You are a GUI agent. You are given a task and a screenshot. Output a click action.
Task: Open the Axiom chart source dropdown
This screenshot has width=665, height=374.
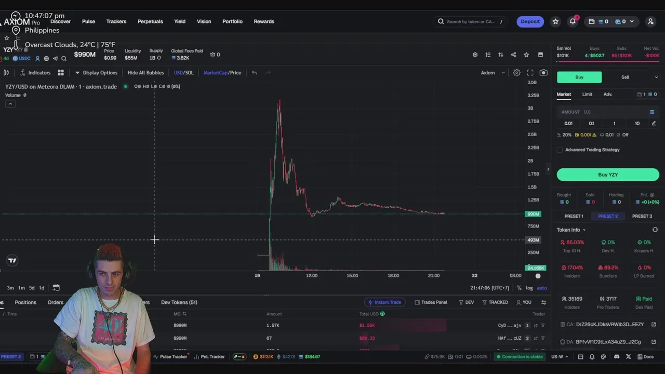coord(493,73)
